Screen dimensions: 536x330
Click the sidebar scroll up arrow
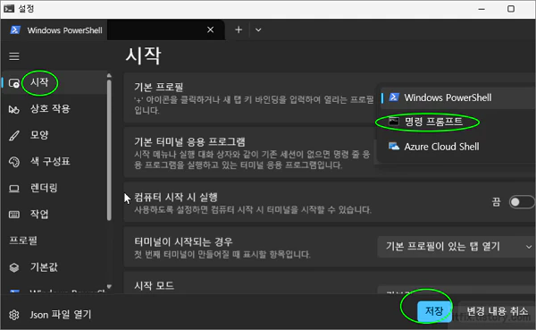(x=109, y=75)
